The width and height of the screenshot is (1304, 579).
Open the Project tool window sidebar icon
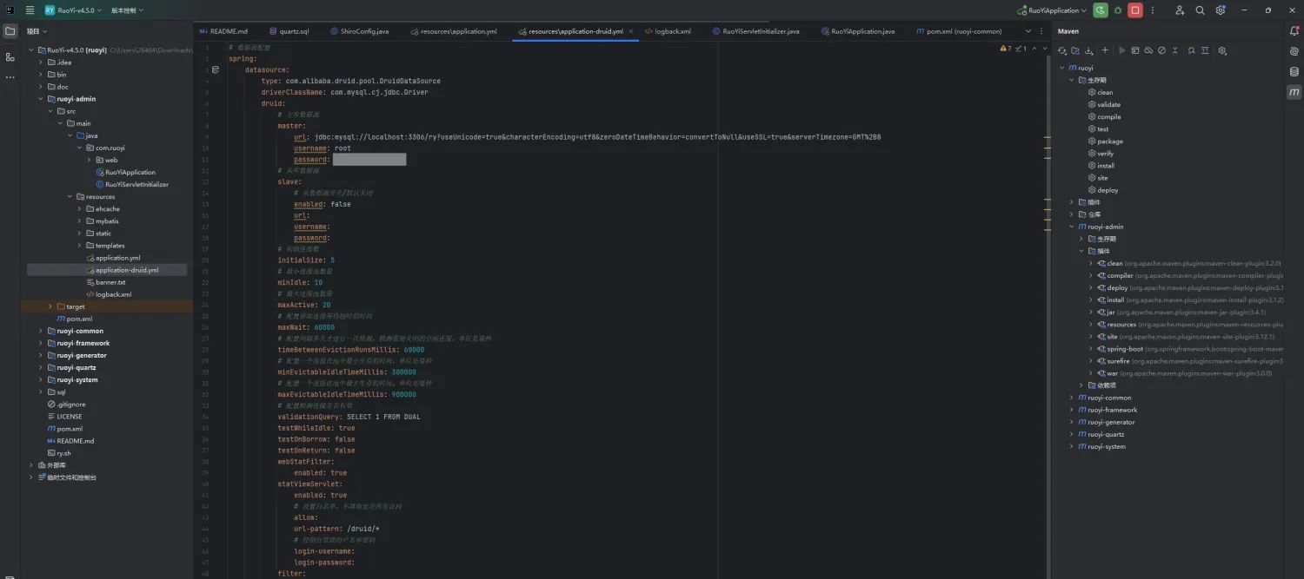pyautogui.click(x=10, y=31)
